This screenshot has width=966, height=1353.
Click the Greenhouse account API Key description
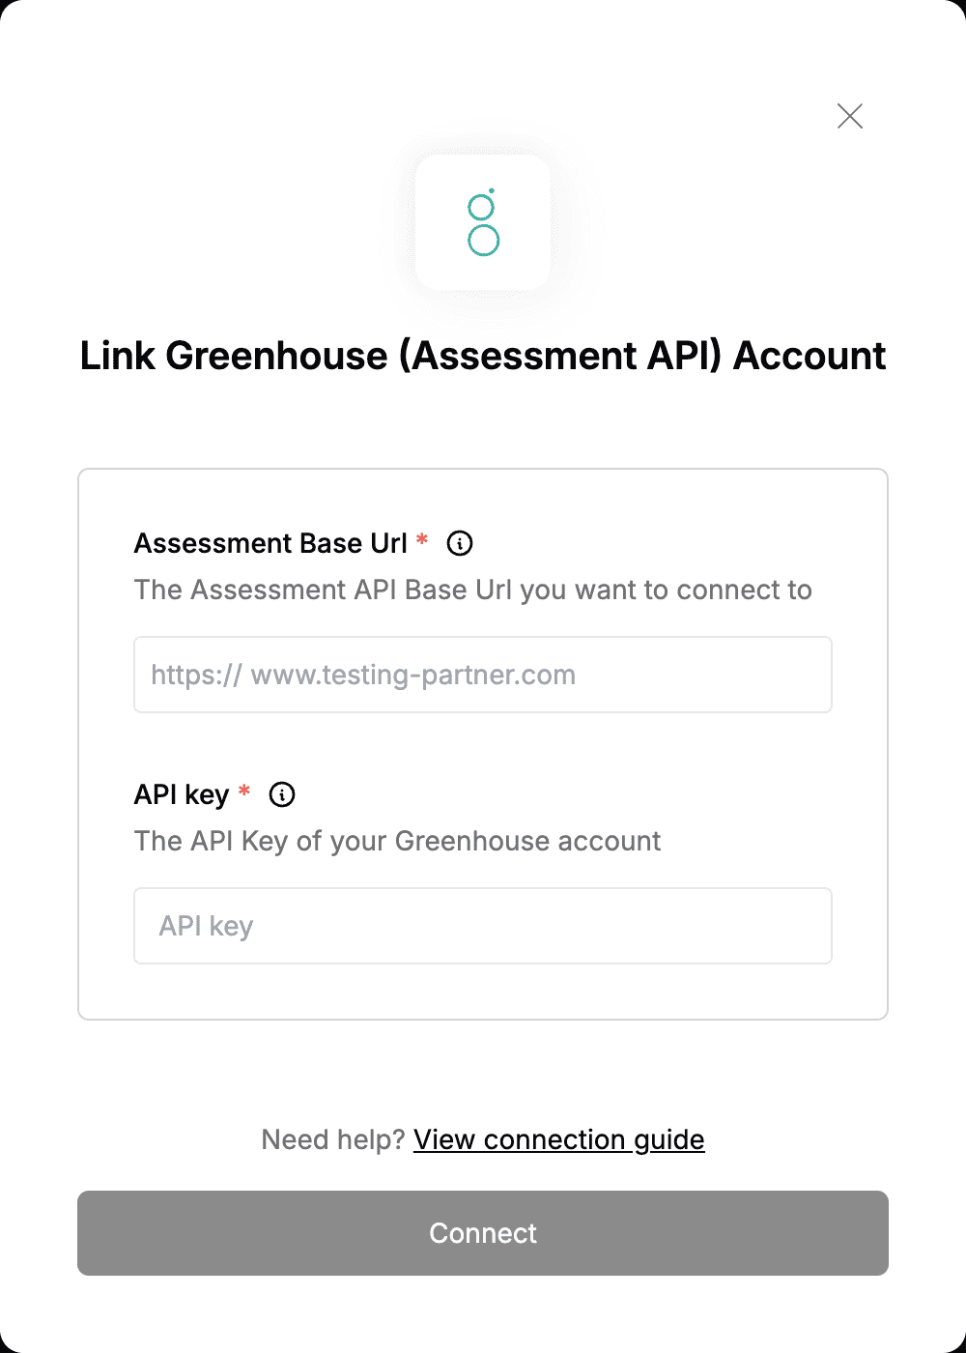[397, 841]
